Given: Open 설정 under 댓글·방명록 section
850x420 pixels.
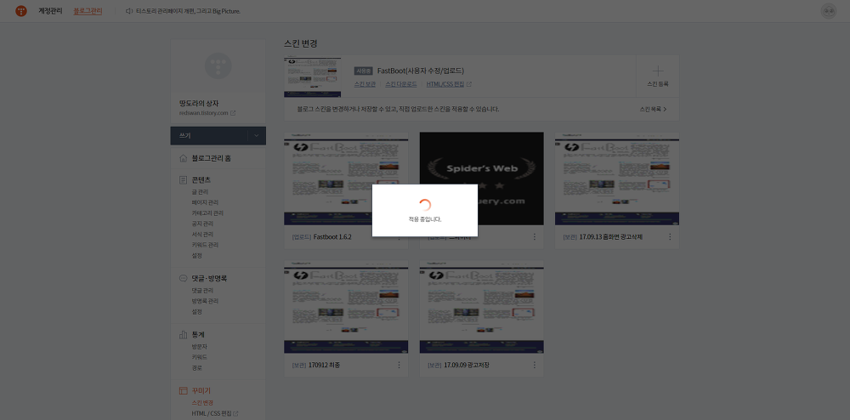Looking at the screenshot, I should coord(197,312).
